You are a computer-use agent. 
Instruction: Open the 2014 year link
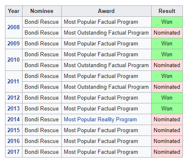pos(13,119)
